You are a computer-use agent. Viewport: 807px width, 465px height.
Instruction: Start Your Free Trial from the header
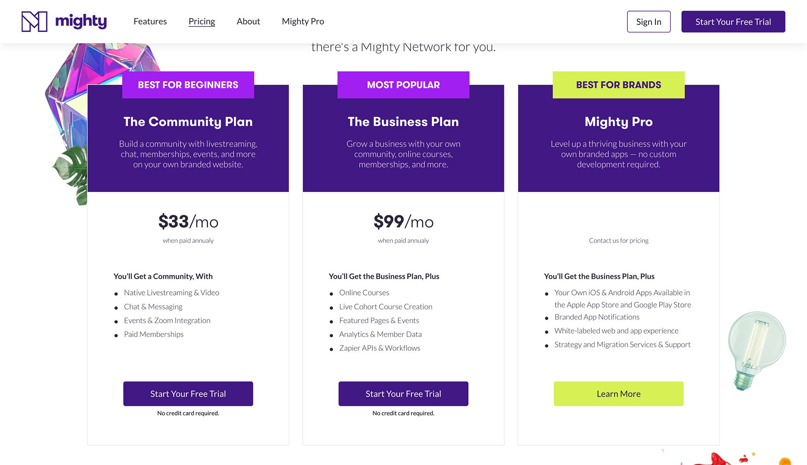(x=733, y=22)
